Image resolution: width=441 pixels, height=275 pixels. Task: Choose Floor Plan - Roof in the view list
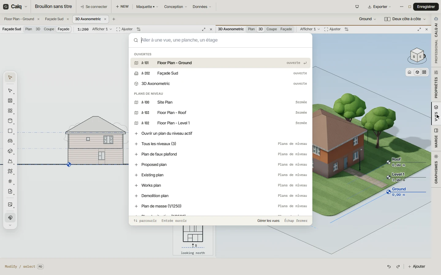click(x=221, y=113)
